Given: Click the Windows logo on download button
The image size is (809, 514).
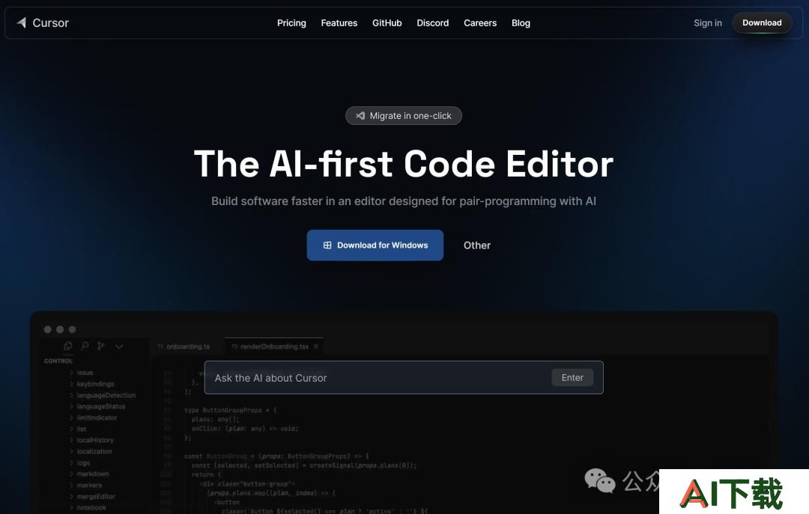Looking at the screenshot, I should point(327,245).
